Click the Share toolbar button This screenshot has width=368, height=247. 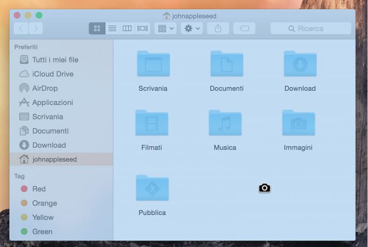click(x=218, y=29)
